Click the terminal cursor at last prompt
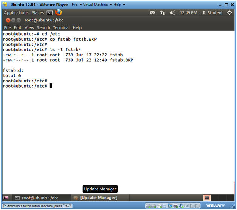Screen dimensions: 237x210 (51, 86)
